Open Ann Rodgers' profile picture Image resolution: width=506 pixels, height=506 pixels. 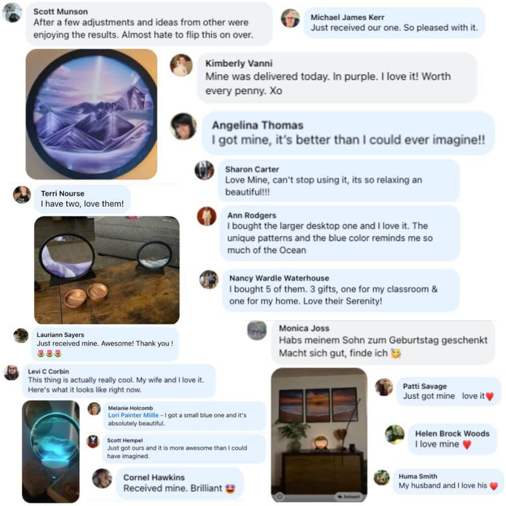[x=207, y=216]
